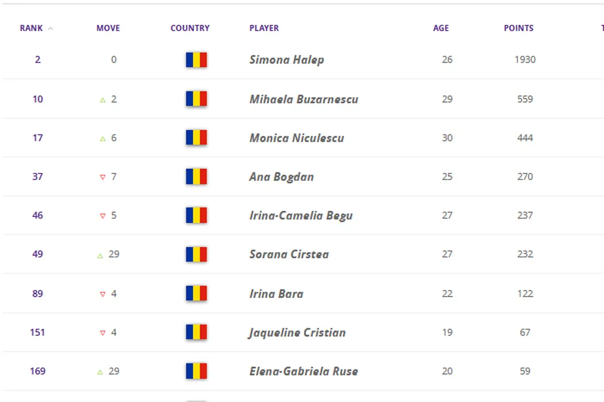Screen dimensions: 604x402
Task: Click the PLAYER column header
Action: (x=264, y=28)
